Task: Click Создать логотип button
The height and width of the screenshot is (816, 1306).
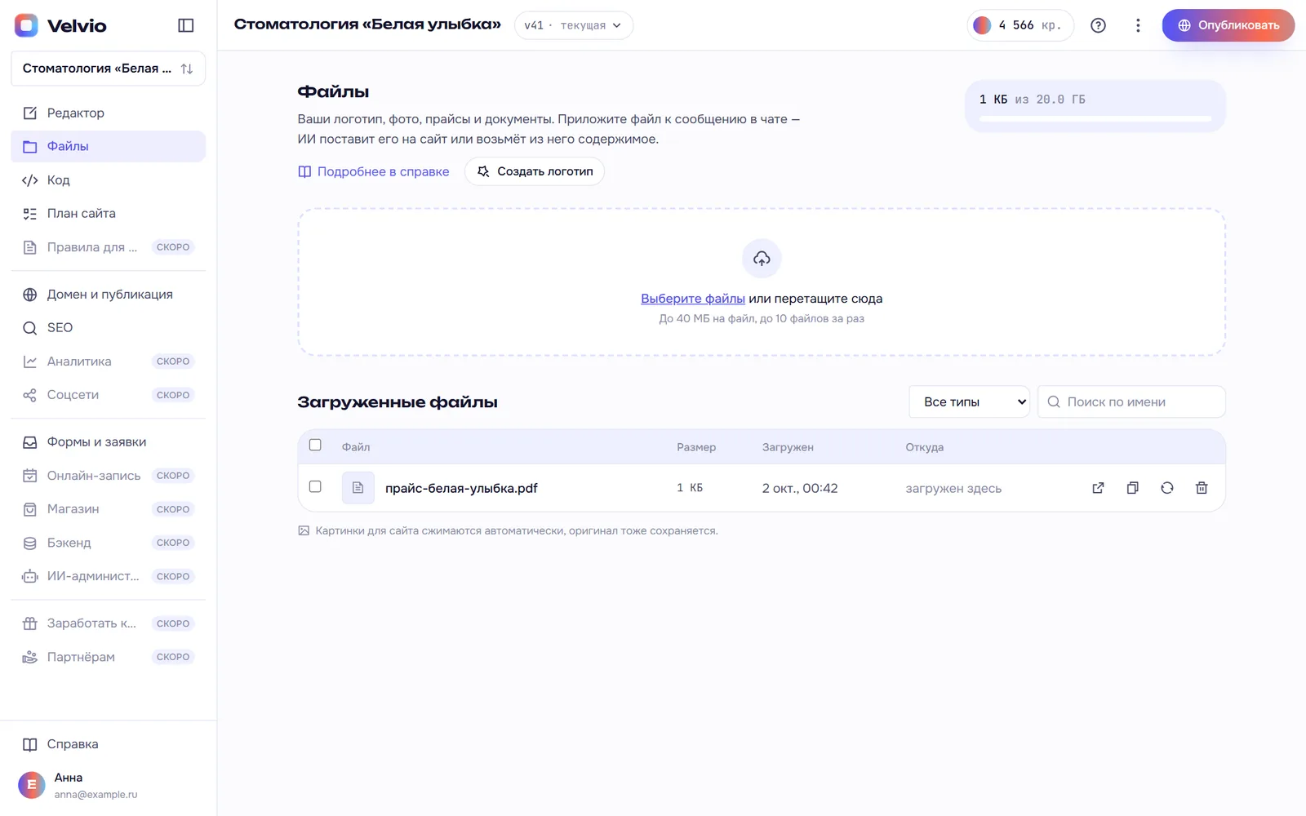Action: point(535,171)
